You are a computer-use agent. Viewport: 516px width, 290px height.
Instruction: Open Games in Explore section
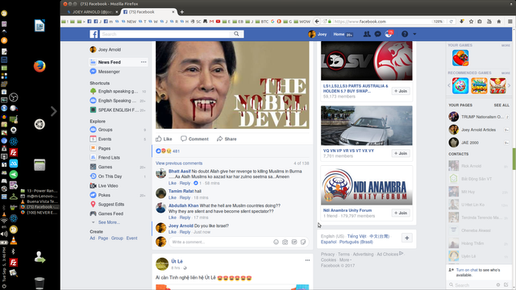point(105,167)
